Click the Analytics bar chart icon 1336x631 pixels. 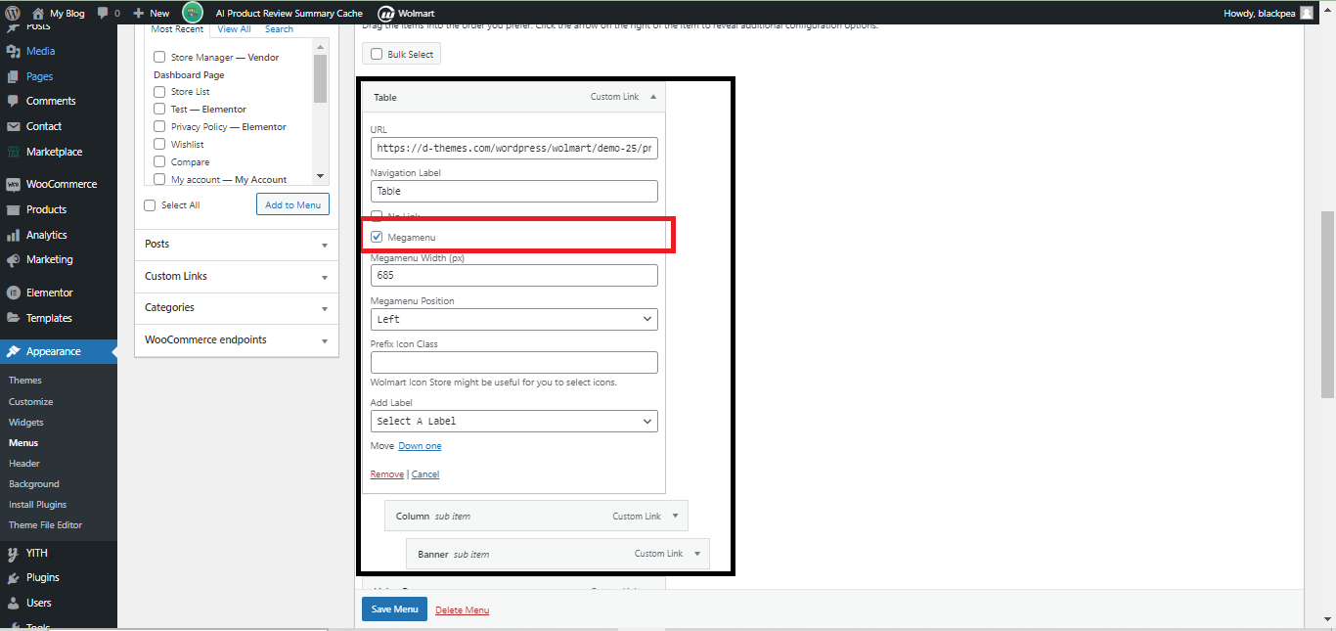pos(13,235)
